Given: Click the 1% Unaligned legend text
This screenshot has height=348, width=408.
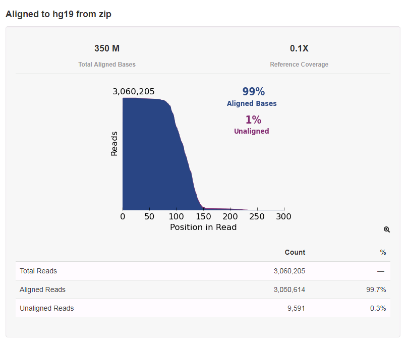Looking at the screenshot, I should (252, 125).
